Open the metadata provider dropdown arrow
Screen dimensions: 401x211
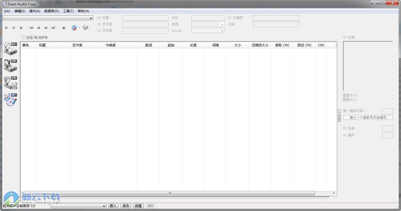tap(79, 28)
